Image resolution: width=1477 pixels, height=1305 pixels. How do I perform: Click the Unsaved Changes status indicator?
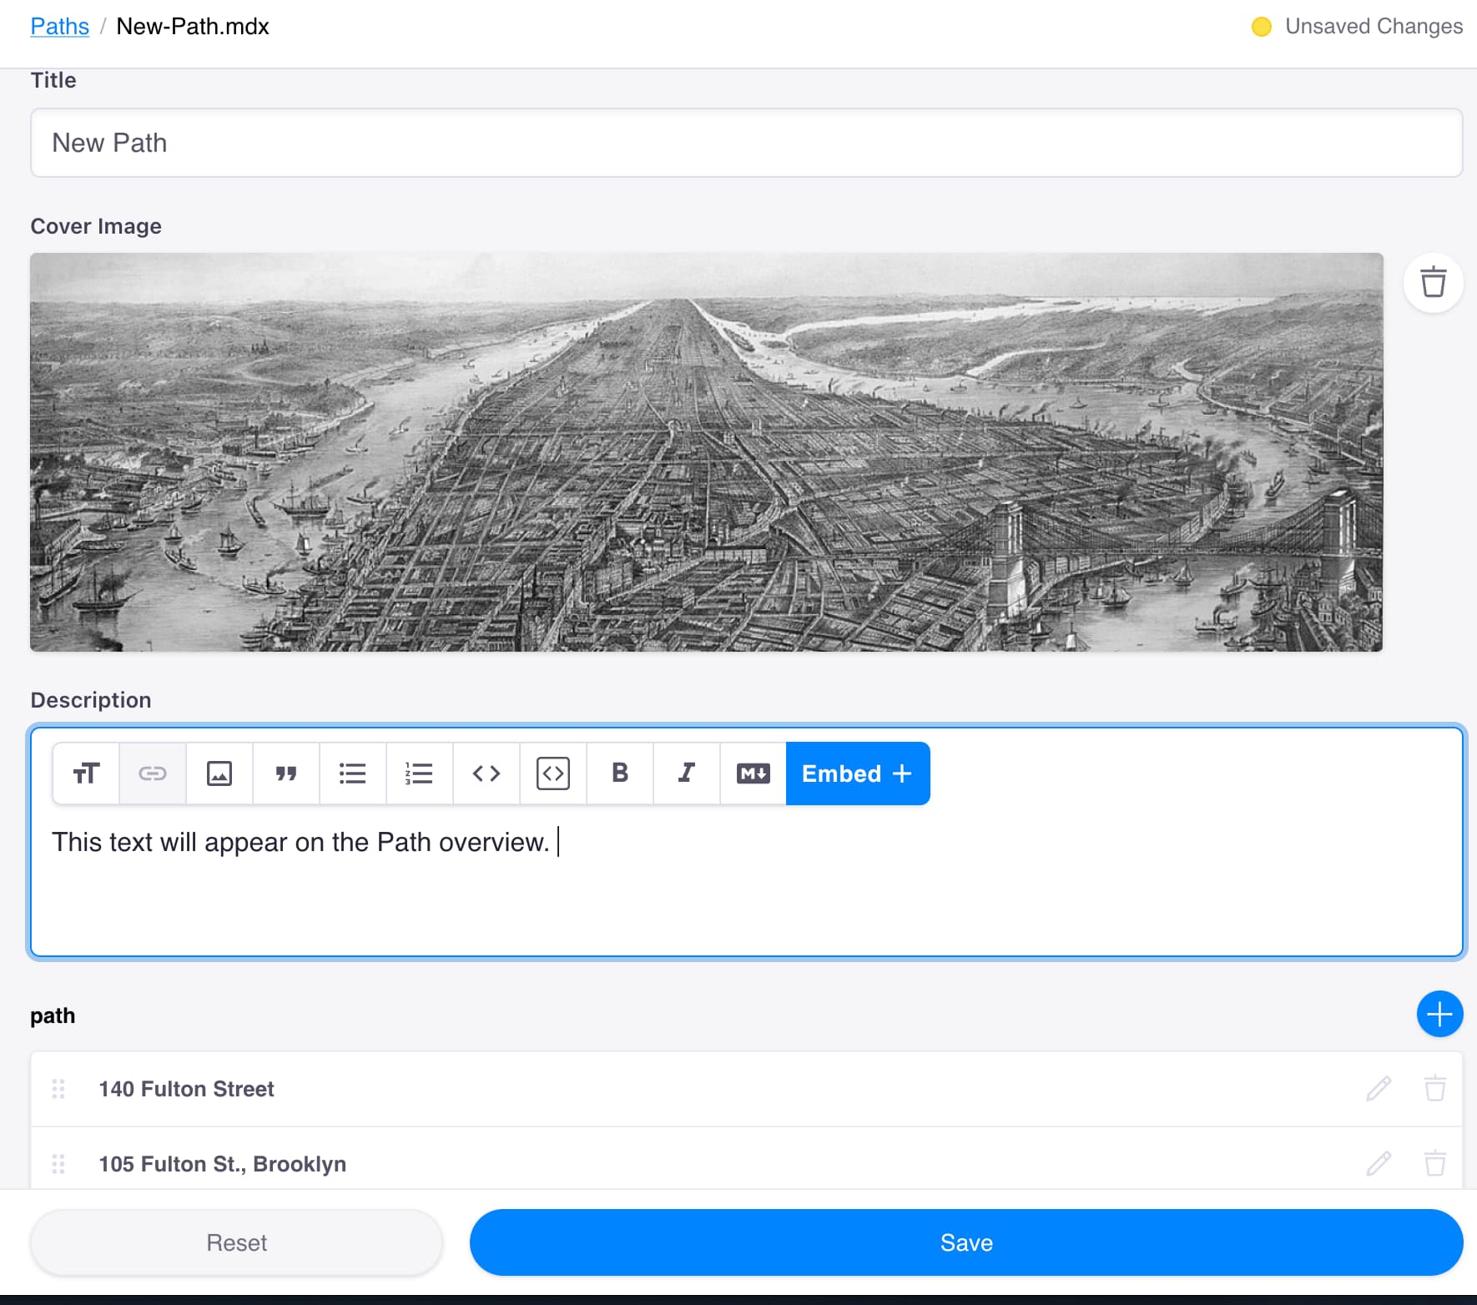1357,27
